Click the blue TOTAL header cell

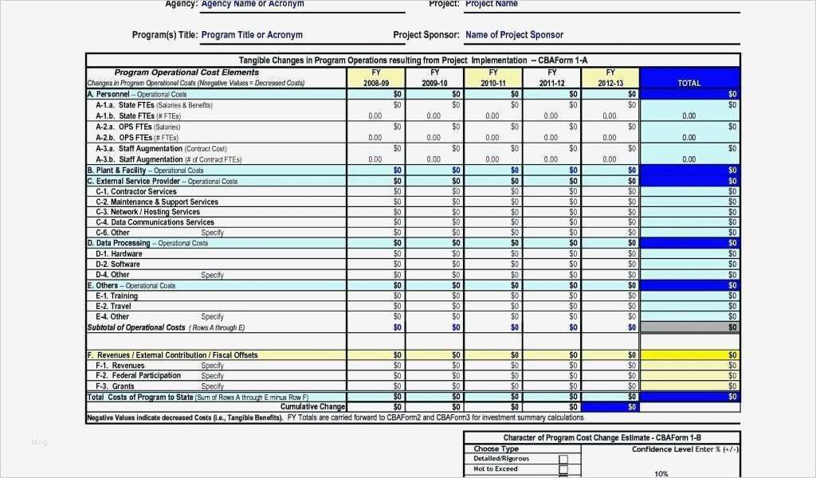coord(688,81)
